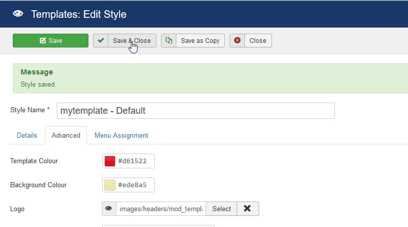Image resolution: width=408 pixels, height=227 pixels.
Task: Choose Save as Copy
Action: (200, 41)
